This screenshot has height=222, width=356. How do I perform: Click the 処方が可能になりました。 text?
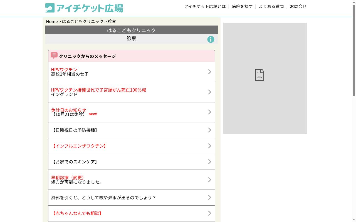77,182
